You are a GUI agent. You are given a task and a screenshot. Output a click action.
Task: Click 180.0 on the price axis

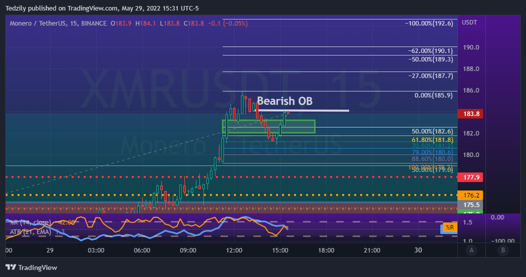[471, 154]
